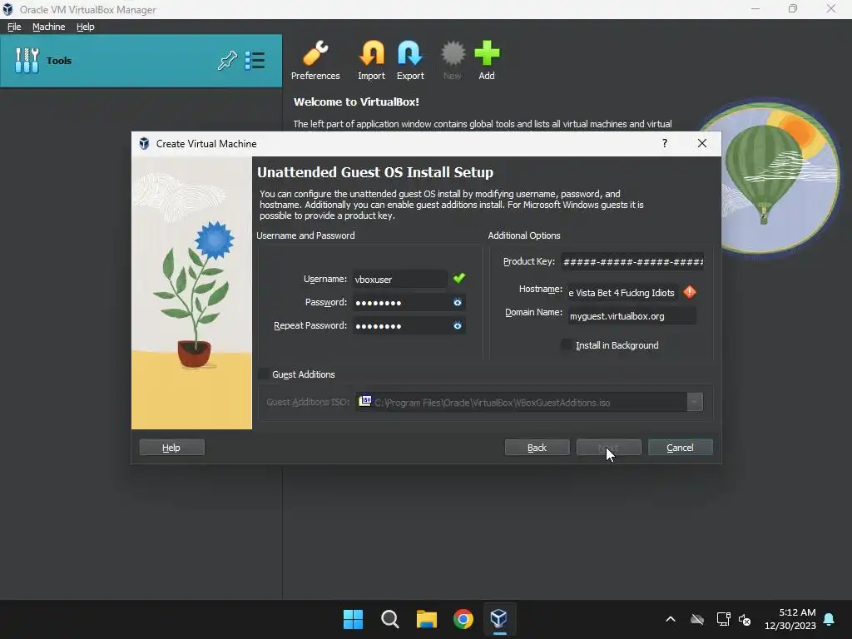Click the greyed New machine icon

point(452,60)
